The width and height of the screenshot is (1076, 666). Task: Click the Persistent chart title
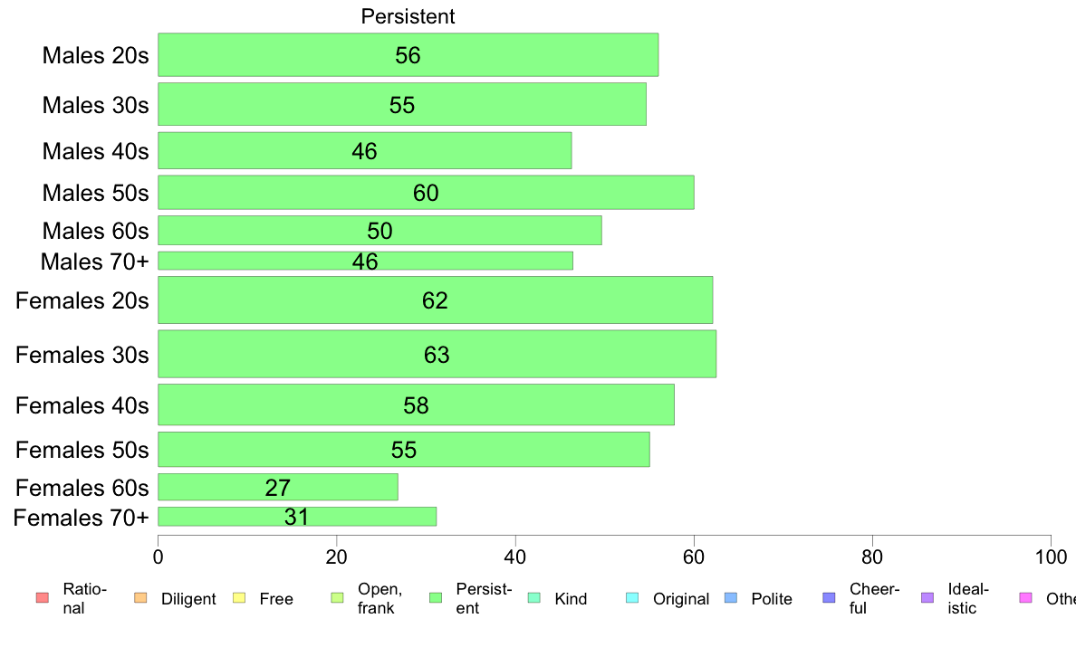408,16
